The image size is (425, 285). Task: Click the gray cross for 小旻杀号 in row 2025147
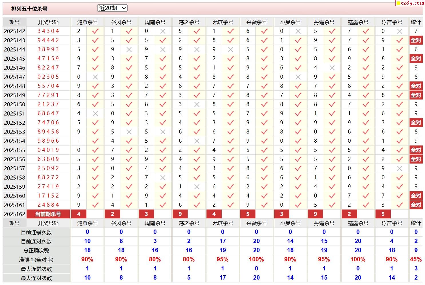pyautogui.click(x=298, y=77)
